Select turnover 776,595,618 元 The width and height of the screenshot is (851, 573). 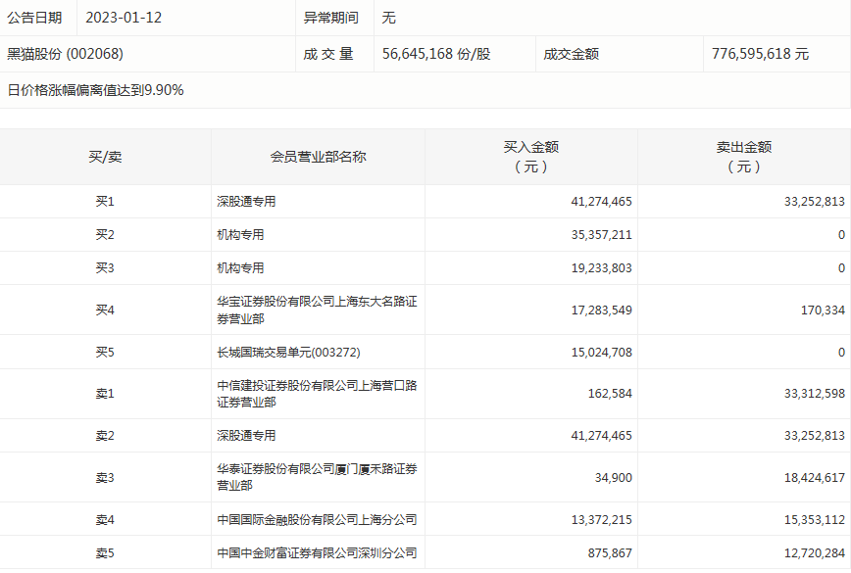tap(761, 54)
